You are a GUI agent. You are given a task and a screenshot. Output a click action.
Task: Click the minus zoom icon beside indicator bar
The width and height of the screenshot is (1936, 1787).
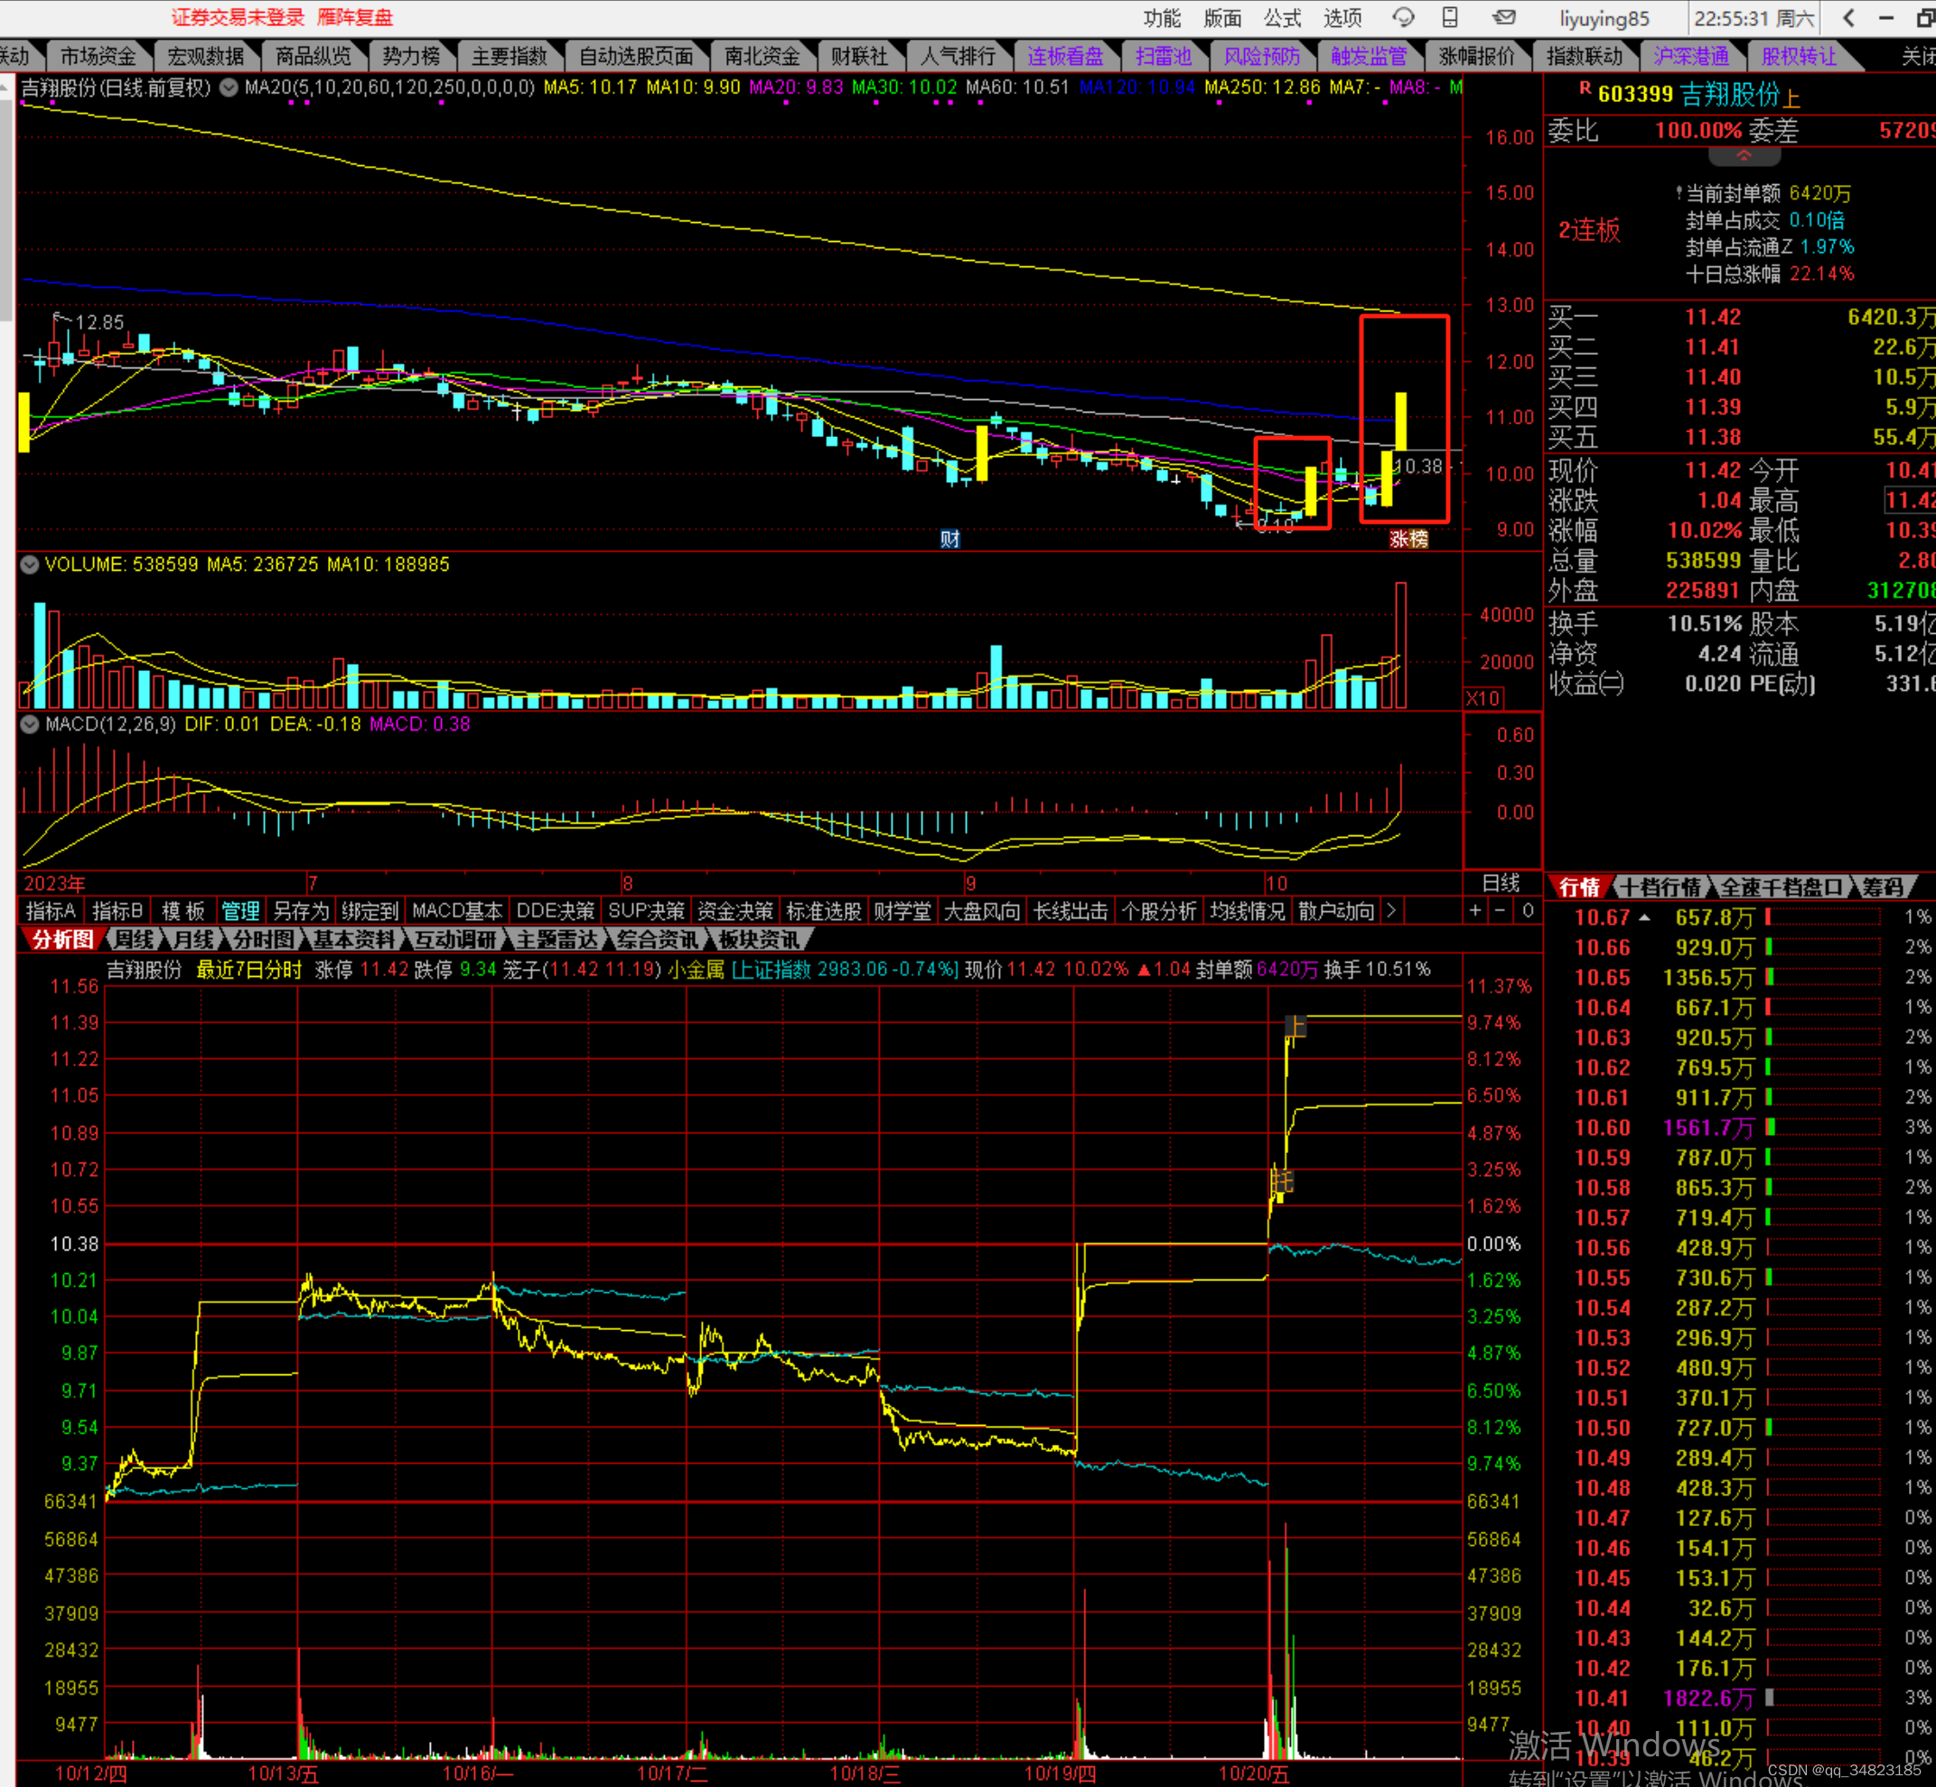[1500, 910]
